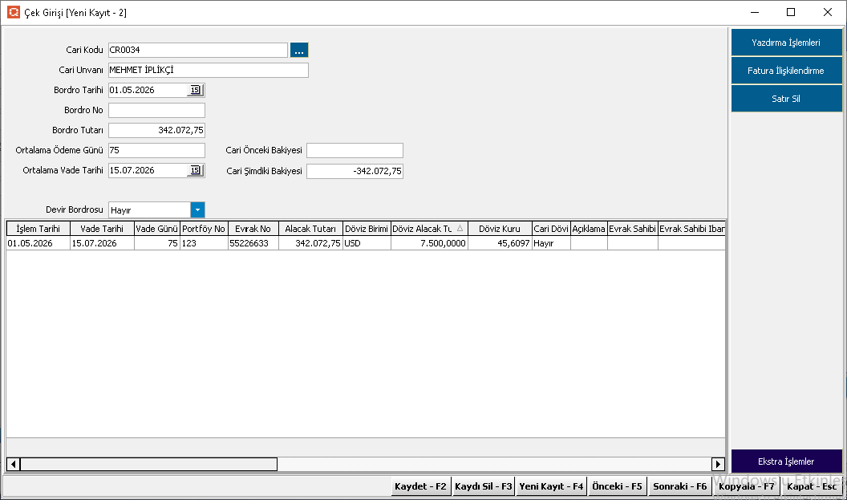Click the Bordro Tutarı field
This screenshot has height=500, width=847.
156,130
